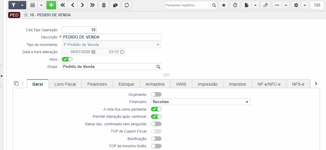
Task: Select the Geral tab
Action: [x=38, y=84]
